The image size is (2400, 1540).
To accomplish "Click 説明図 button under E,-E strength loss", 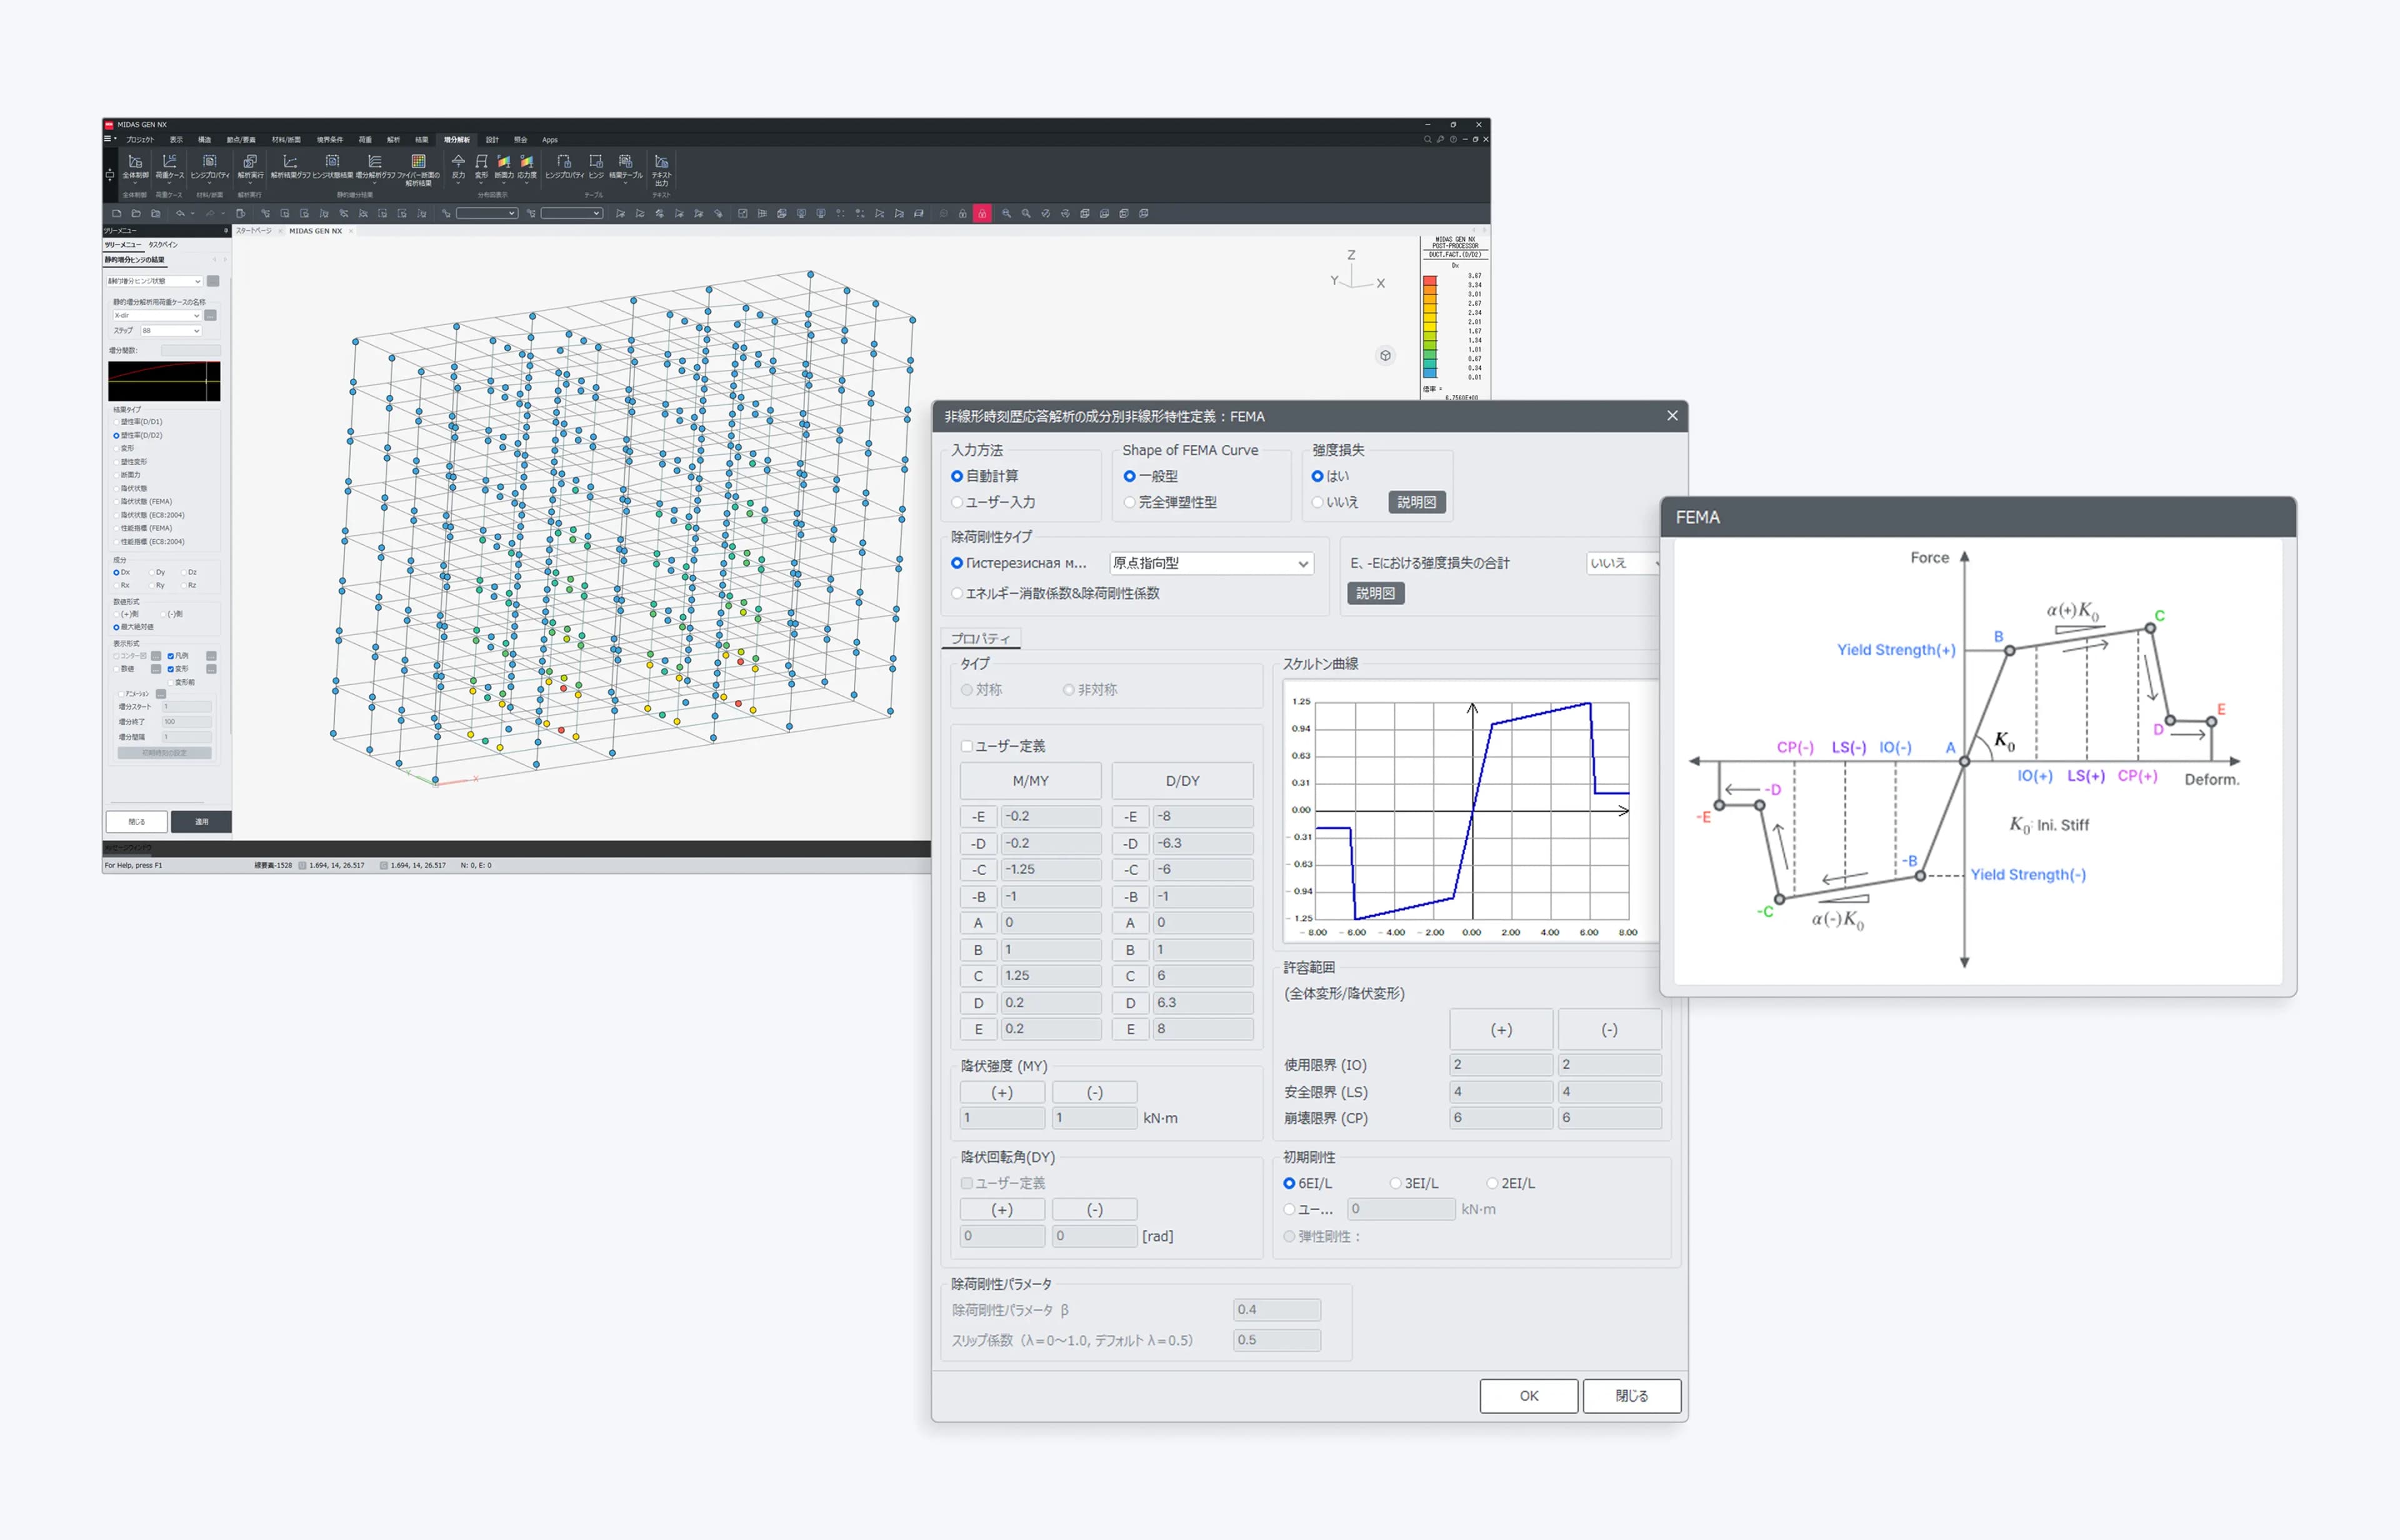I will 1375,593.
